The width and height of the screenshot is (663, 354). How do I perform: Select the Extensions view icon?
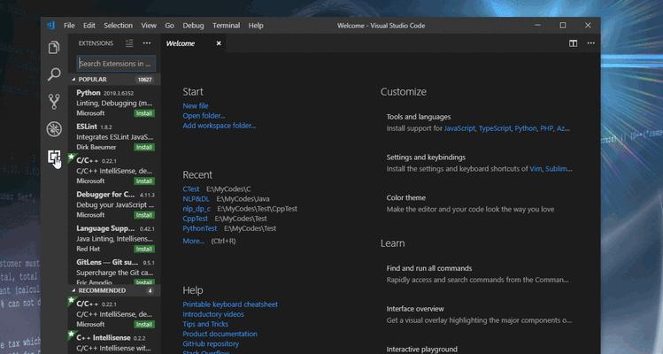(x=54, y=157)
